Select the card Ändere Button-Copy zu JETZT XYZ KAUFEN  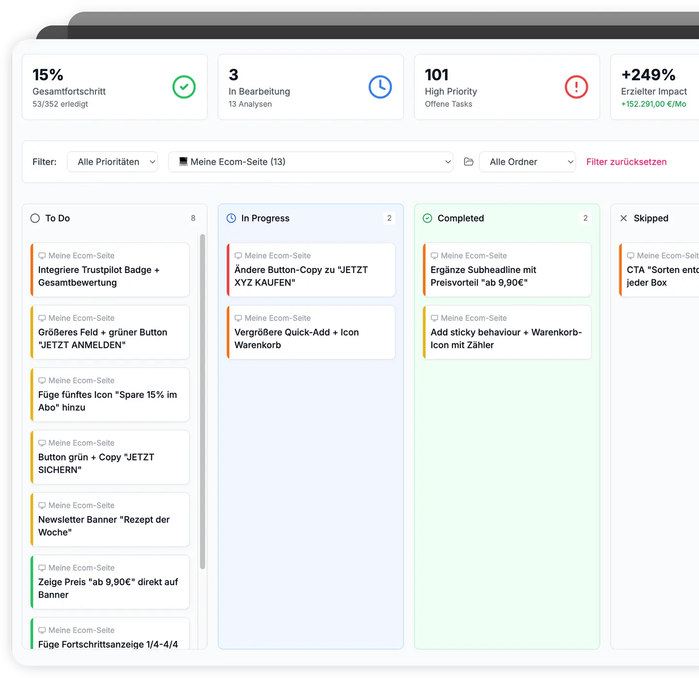click(x=310, y=270)
